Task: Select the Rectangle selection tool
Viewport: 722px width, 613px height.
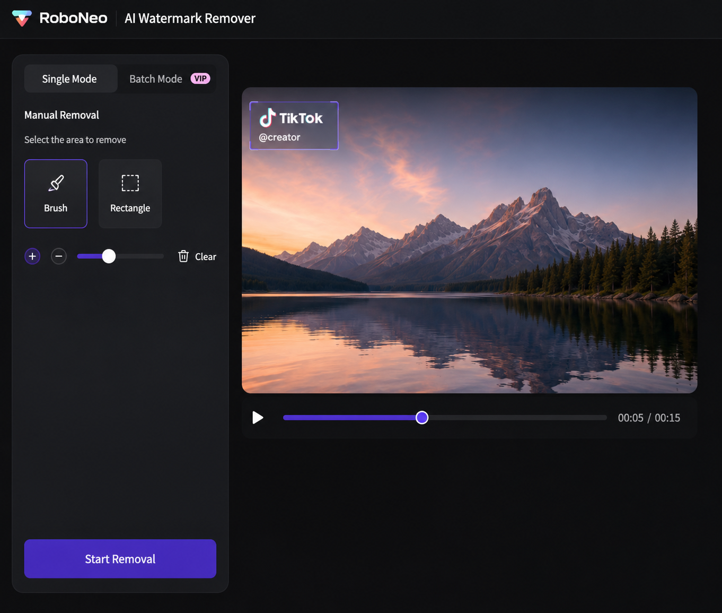Action: (130, 194)
